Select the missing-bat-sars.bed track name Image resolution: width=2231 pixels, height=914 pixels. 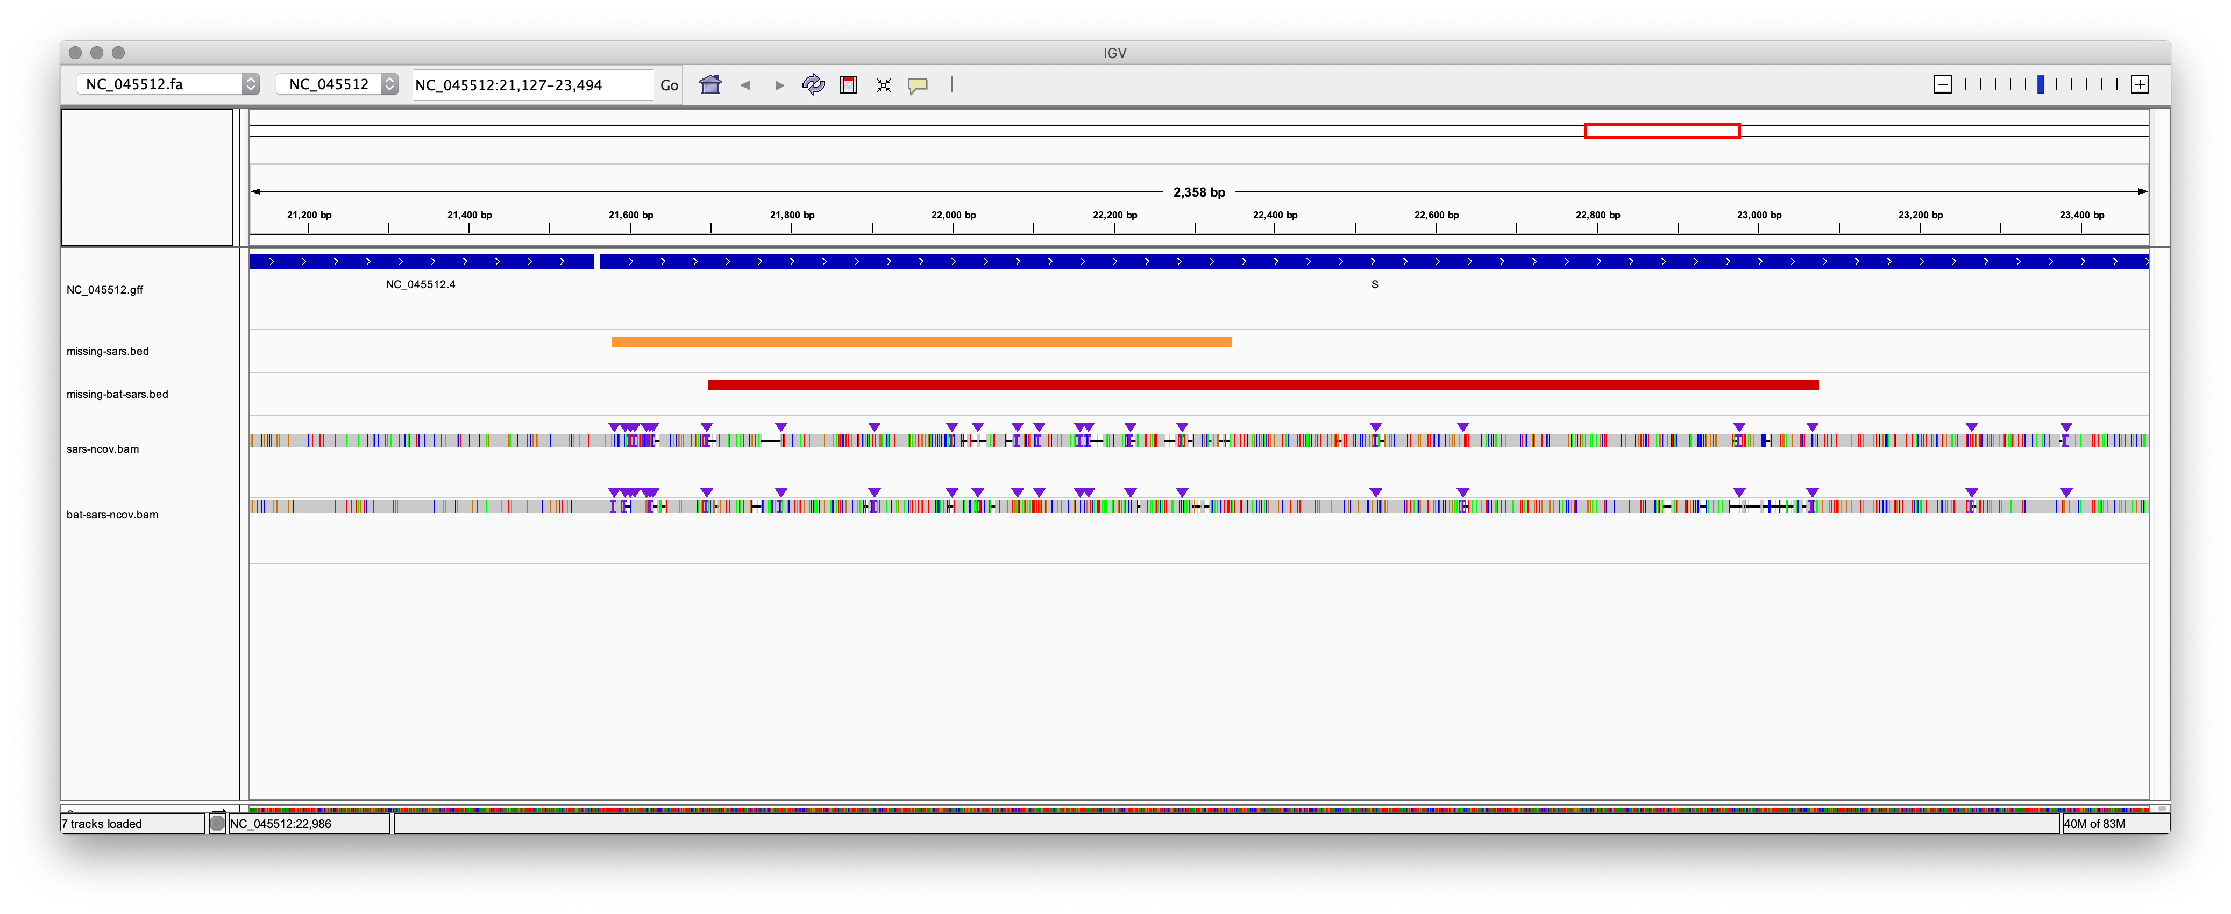tap(117, 394)
